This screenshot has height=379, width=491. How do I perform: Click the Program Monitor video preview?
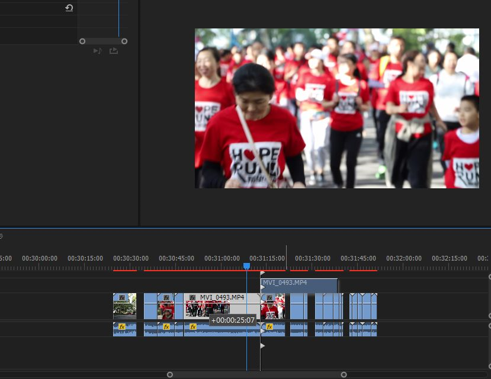pos(337,108)
